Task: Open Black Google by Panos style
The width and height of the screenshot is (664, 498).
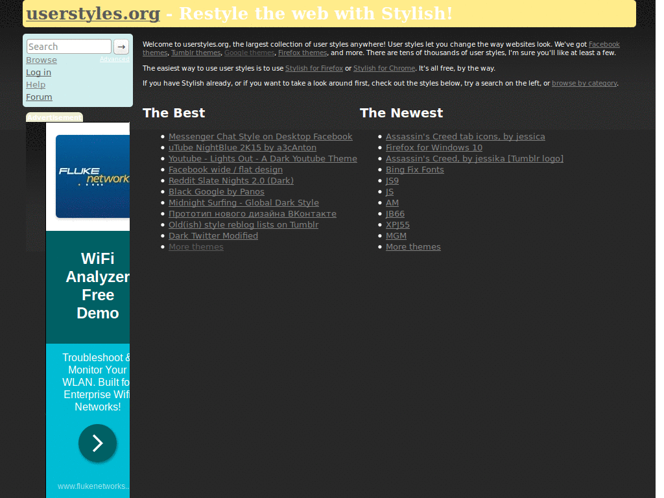Action: coord(217,192)
